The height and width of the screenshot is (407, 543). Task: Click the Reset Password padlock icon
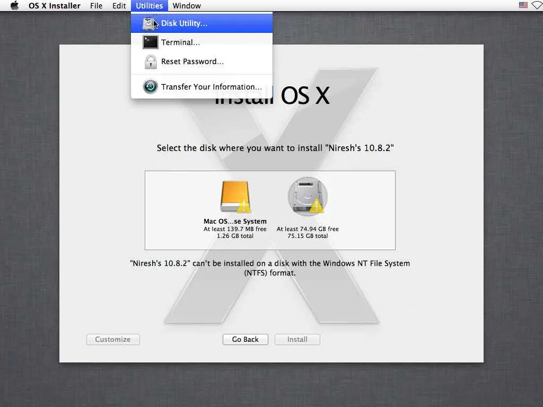(x=150, y=61)
